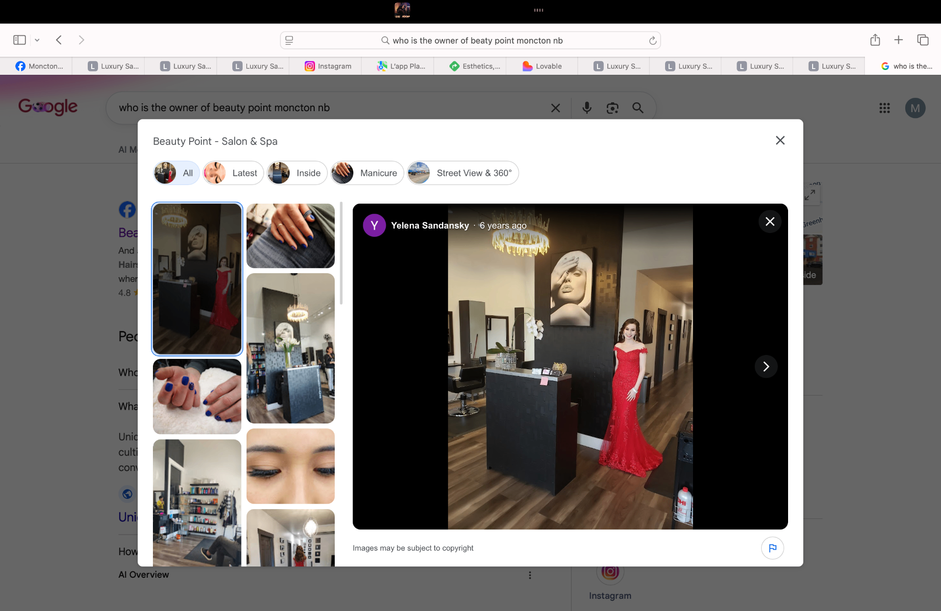Image resolution: width=941 pixels, height=611 pixels.
Task: Advance to the next photo
Action: (x=766, y=367)
